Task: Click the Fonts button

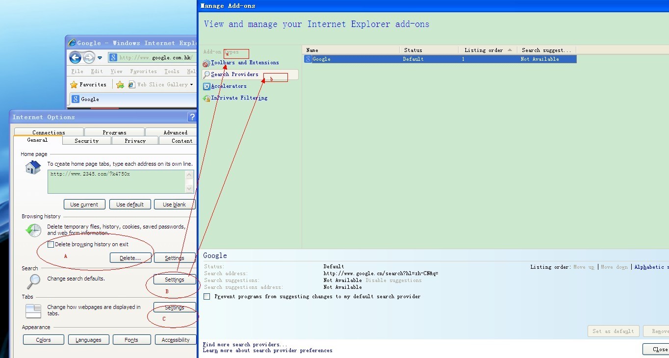Action: (131, 340)
